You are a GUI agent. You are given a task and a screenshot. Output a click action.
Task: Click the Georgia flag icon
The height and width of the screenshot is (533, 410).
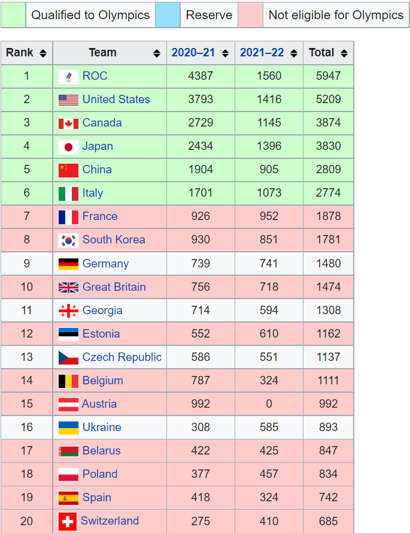(x=68, y=311)
